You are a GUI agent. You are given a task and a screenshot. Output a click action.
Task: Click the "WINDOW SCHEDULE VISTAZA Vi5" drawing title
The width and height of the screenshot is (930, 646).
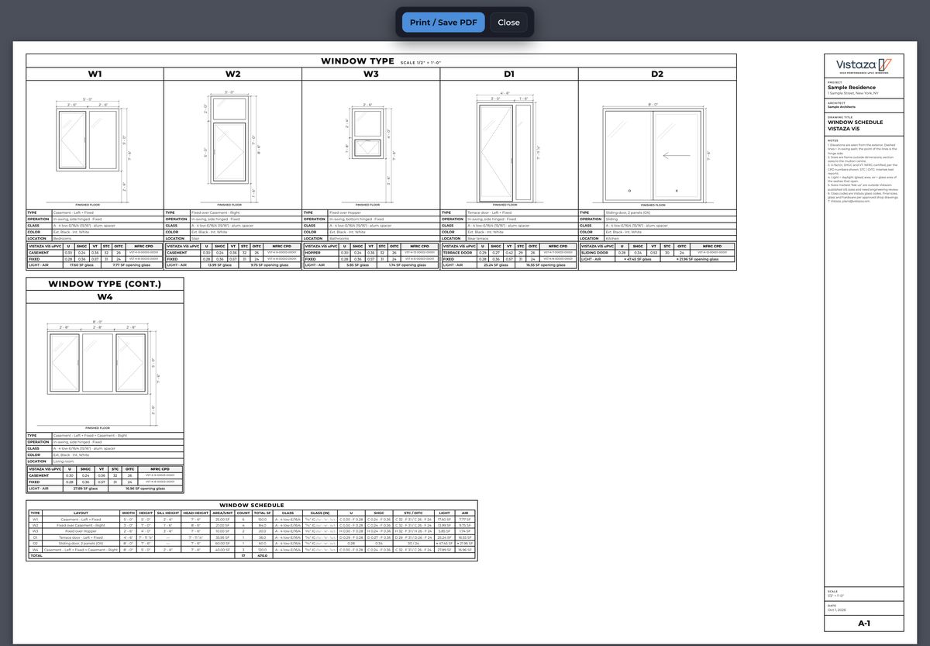pos(855,125)
